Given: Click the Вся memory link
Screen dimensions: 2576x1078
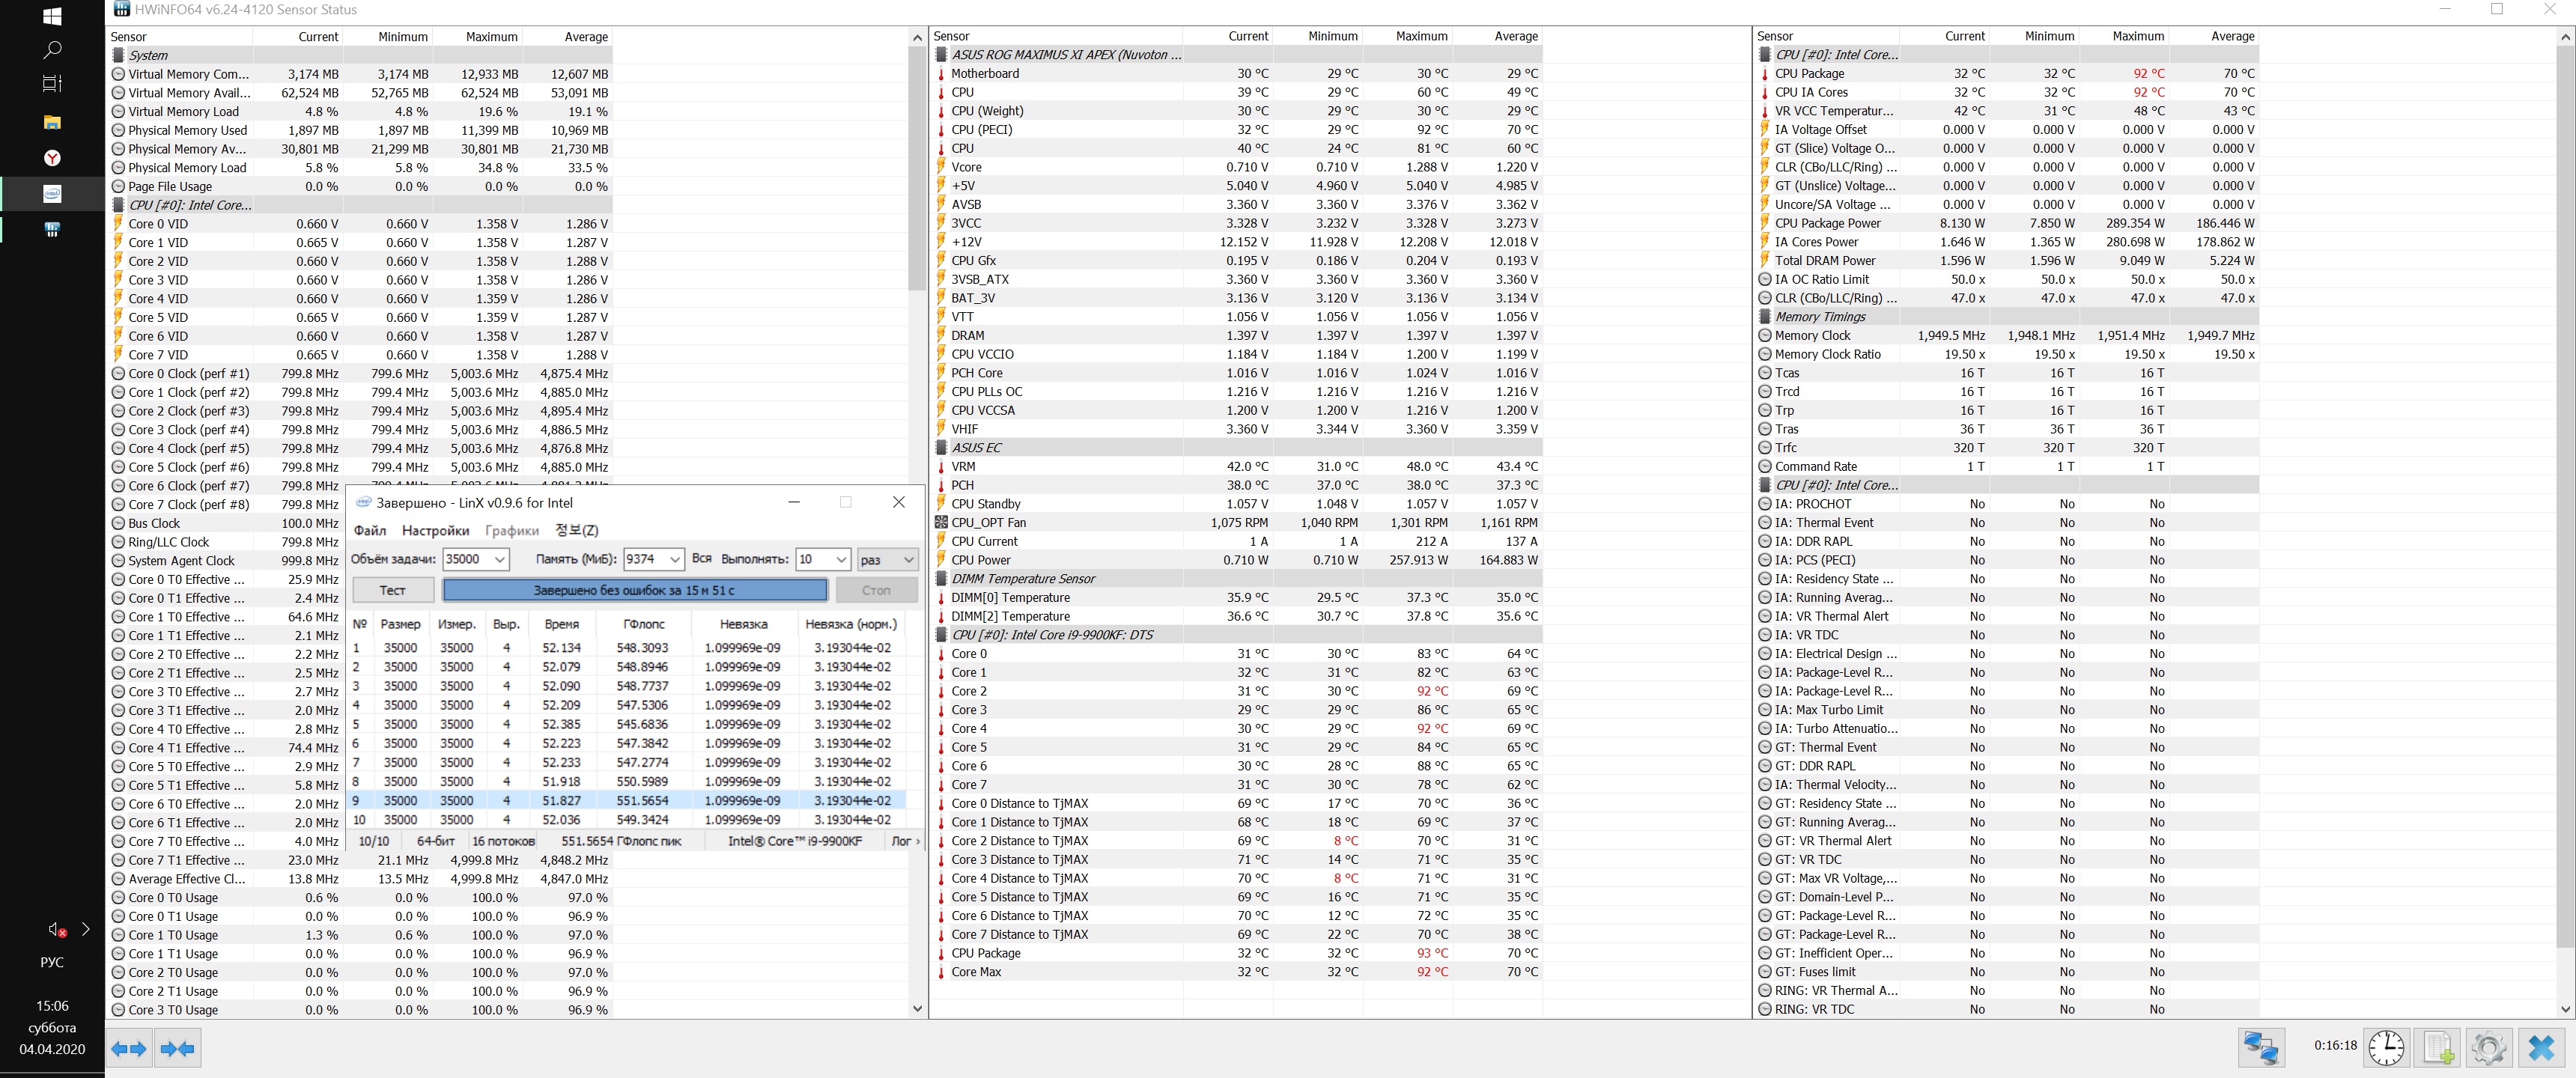Looking at the screenshot, I should [702, 558].
